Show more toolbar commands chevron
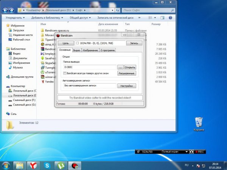The width and height of the screenshot is (227, 170). 139,18
